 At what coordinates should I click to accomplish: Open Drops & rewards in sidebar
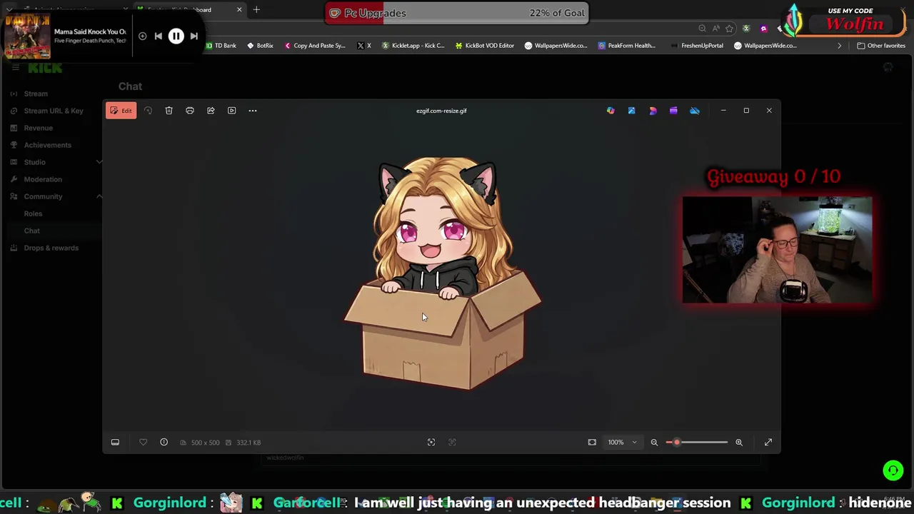tap(51, 248)
